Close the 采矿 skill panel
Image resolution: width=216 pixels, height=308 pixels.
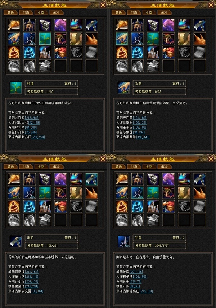[x=103, y=159]
